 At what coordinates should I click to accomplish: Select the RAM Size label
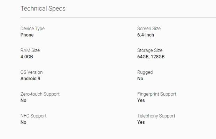pyautogui.click(x=30, y=50)
